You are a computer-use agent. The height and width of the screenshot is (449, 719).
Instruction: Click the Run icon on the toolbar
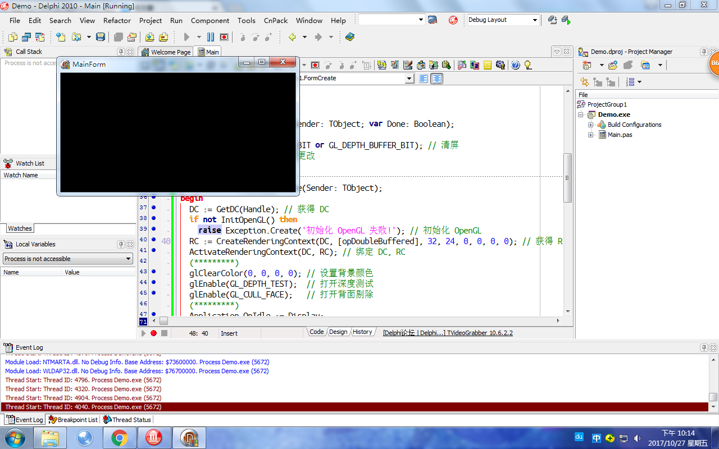pyautogui.click(x=187, y=37)
